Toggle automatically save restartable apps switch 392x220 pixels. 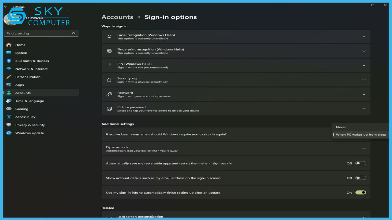360,163
